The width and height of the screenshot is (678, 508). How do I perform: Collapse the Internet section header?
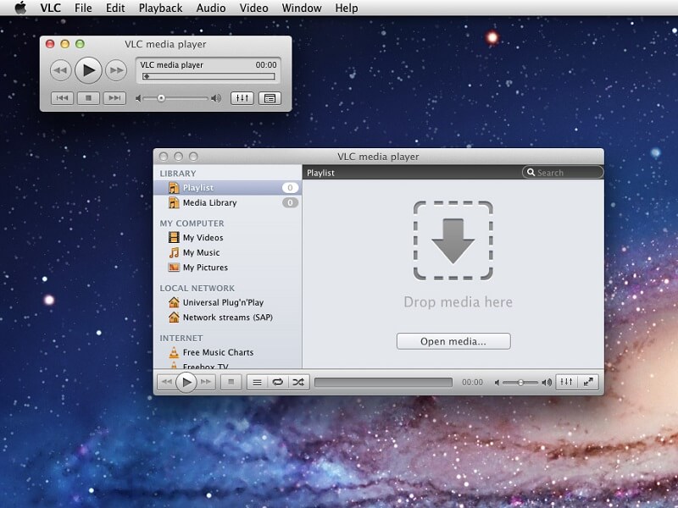[181, 337]
